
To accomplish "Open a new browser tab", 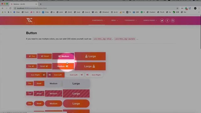I will pyautogui.click(x=41, y=4).
